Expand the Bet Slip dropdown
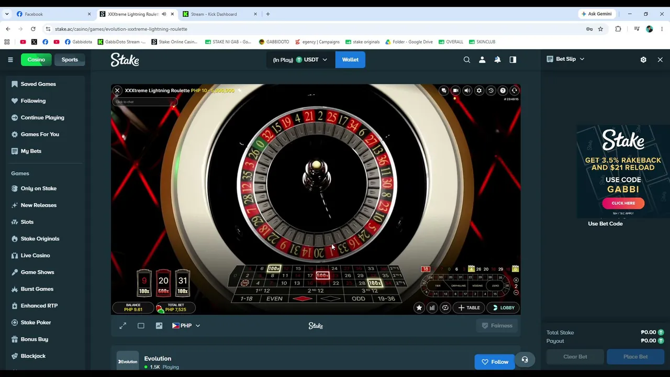Viewport: 670px width, 377px height. [x=565, y=59]
